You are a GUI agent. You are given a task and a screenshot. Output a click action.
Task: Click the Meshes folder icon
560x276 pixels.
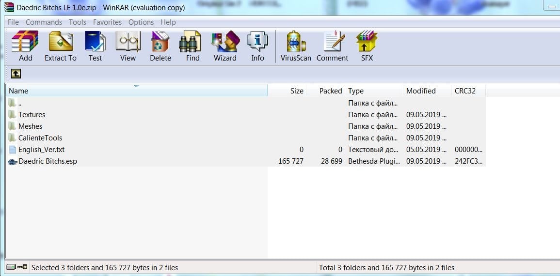(x=13, y=126)
